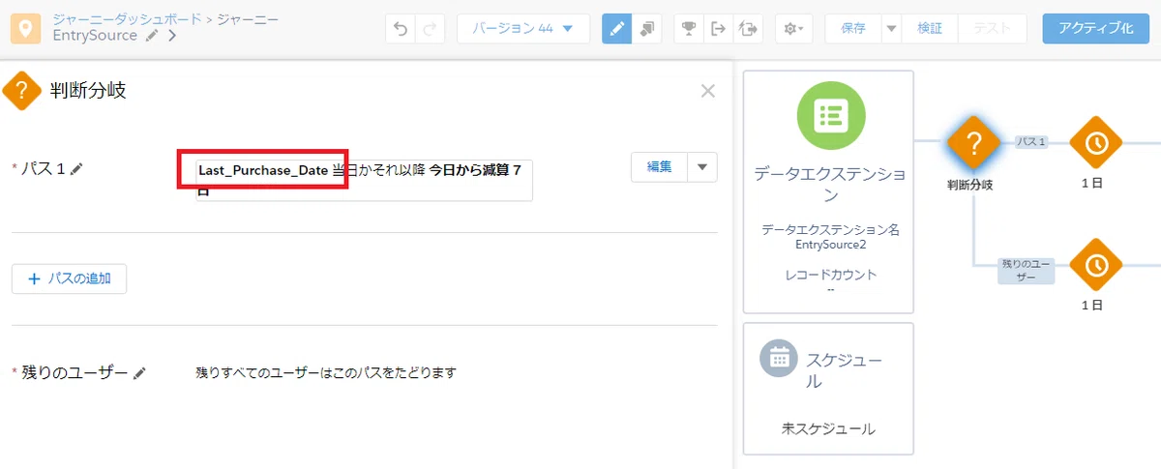Click the レコードカウント label
Image resolution: width=1161 pixels, height=469 pixels.
(x=830, y=275)
